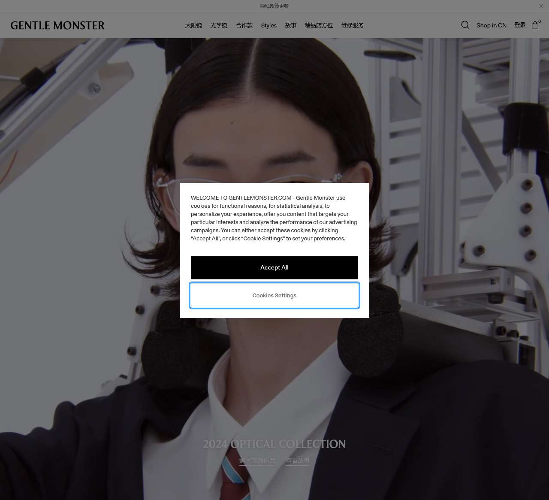
Task: Open the 精品店方位 store locations menu
Action: [318, 25]
